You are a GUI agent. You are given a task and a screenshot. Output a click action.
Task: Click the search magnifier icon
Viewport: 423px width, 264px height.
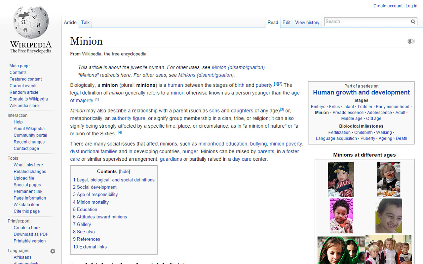point(413,22)
